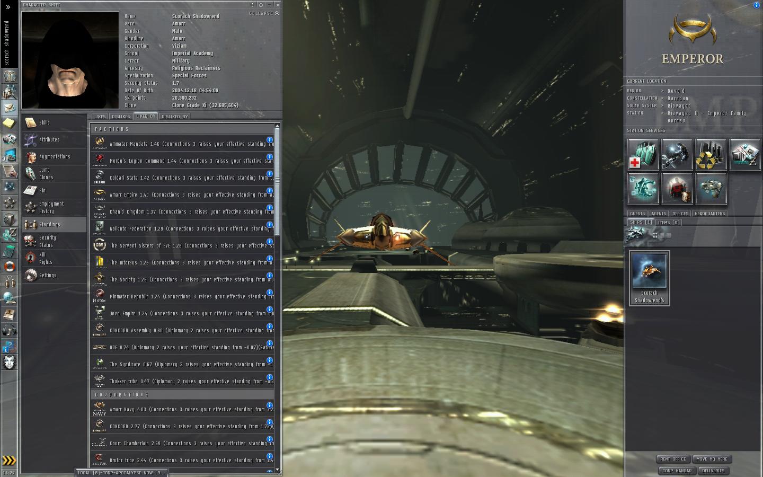Open the Headquarters tab

point(710,214)
